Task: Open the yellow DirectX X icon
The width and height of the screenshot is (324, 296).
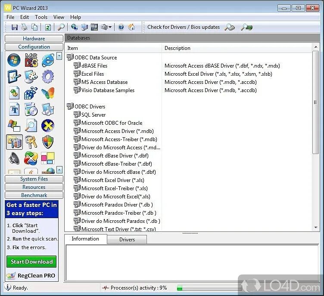Action: (x=48, y=126)
